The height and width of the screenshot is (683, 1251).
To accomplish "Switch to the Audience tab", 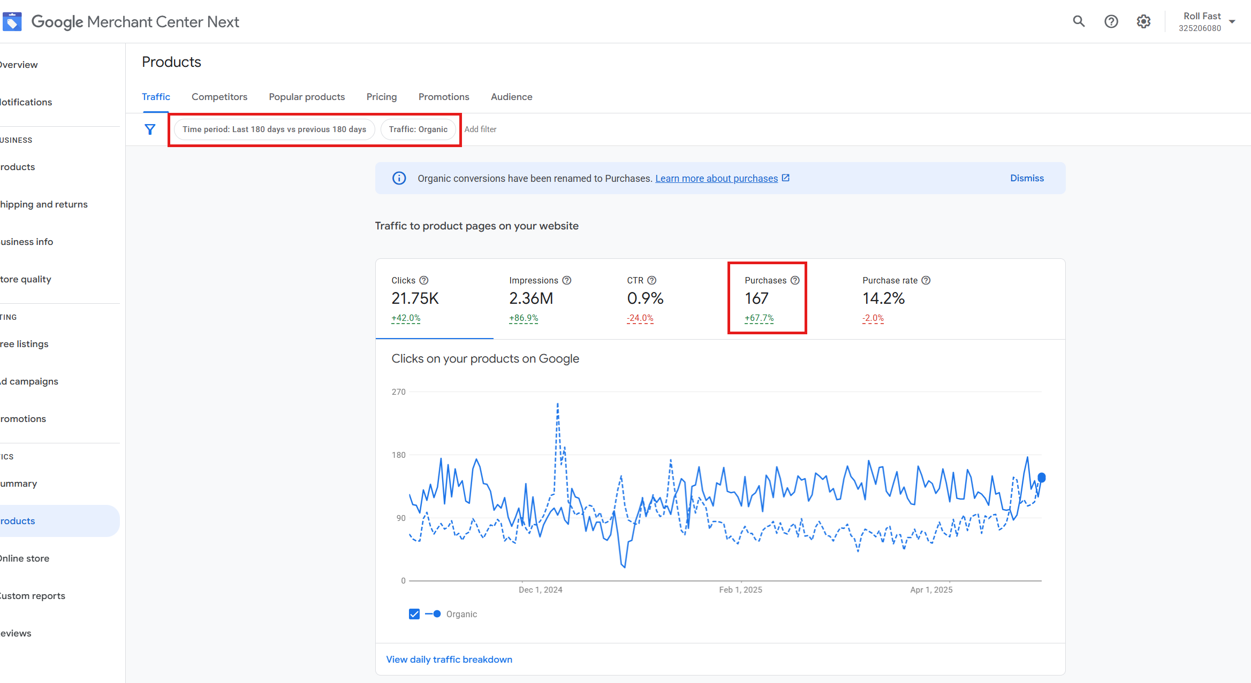I will tap(512, 97).
